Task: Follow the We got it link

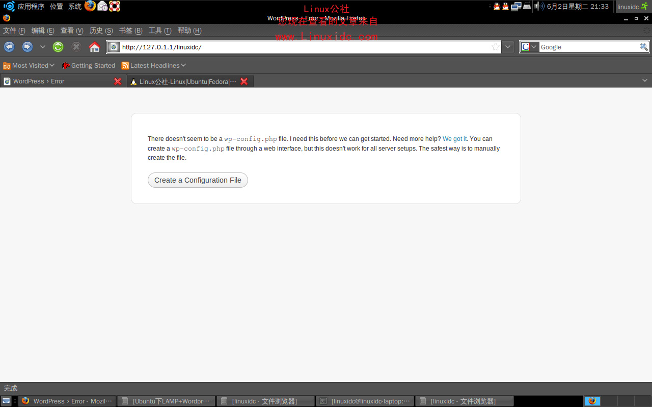Action: (454, 138)
